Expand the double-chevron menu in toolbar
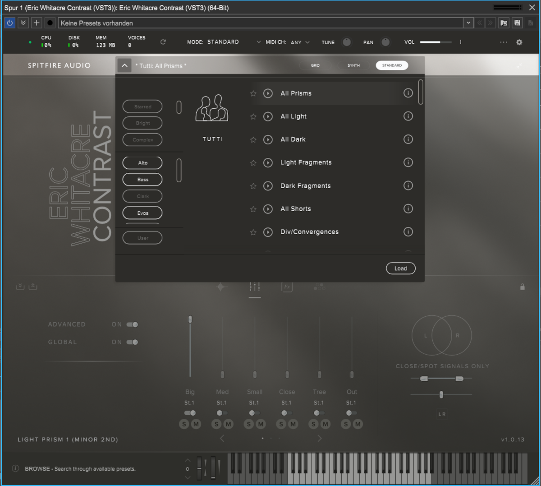The image size is (541, 486). coord(23,23)
